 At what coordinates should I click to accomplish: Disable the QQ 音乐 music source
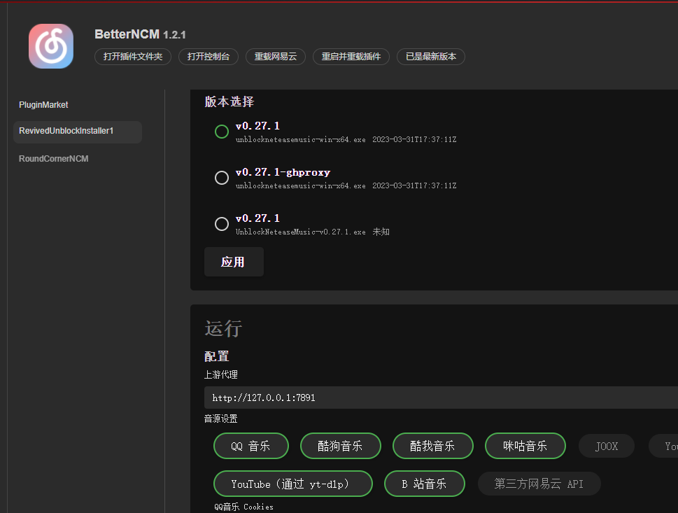point(250,446)
